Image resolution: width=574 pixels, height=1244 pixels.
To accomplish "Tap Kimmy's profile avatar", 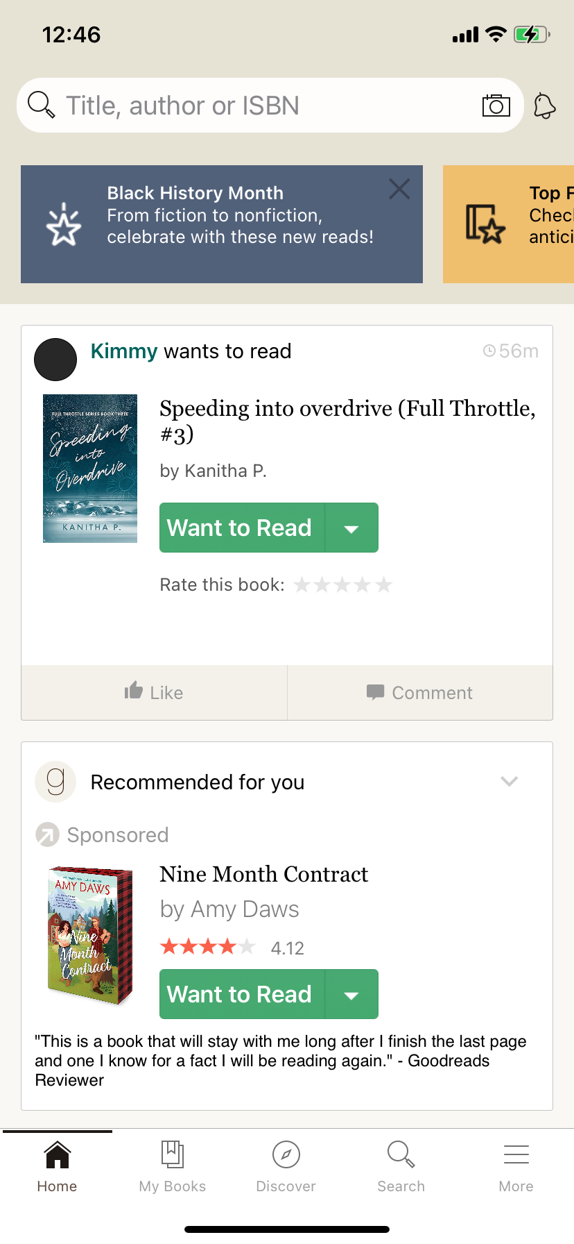I will point(55,360).
